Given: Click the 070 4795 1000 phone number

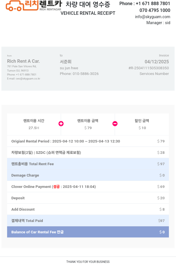Looking at the screenshot, I should click(x=155, y=10).
